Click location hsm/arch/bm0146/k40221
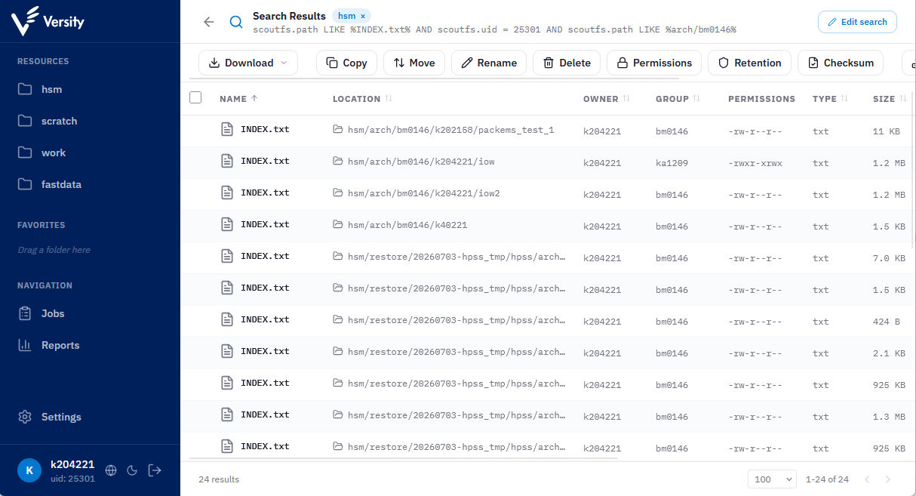Viewport: 916px width, 496px height. (408, 225)
